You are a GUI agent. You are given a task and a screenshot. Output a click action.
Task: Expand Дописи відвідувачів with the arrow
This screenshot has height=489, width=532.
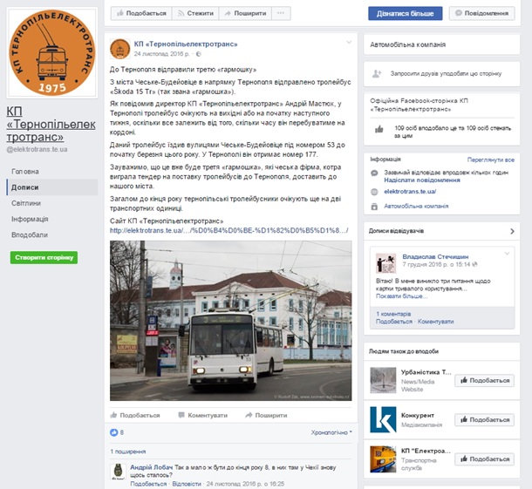[x=512, y=231]
